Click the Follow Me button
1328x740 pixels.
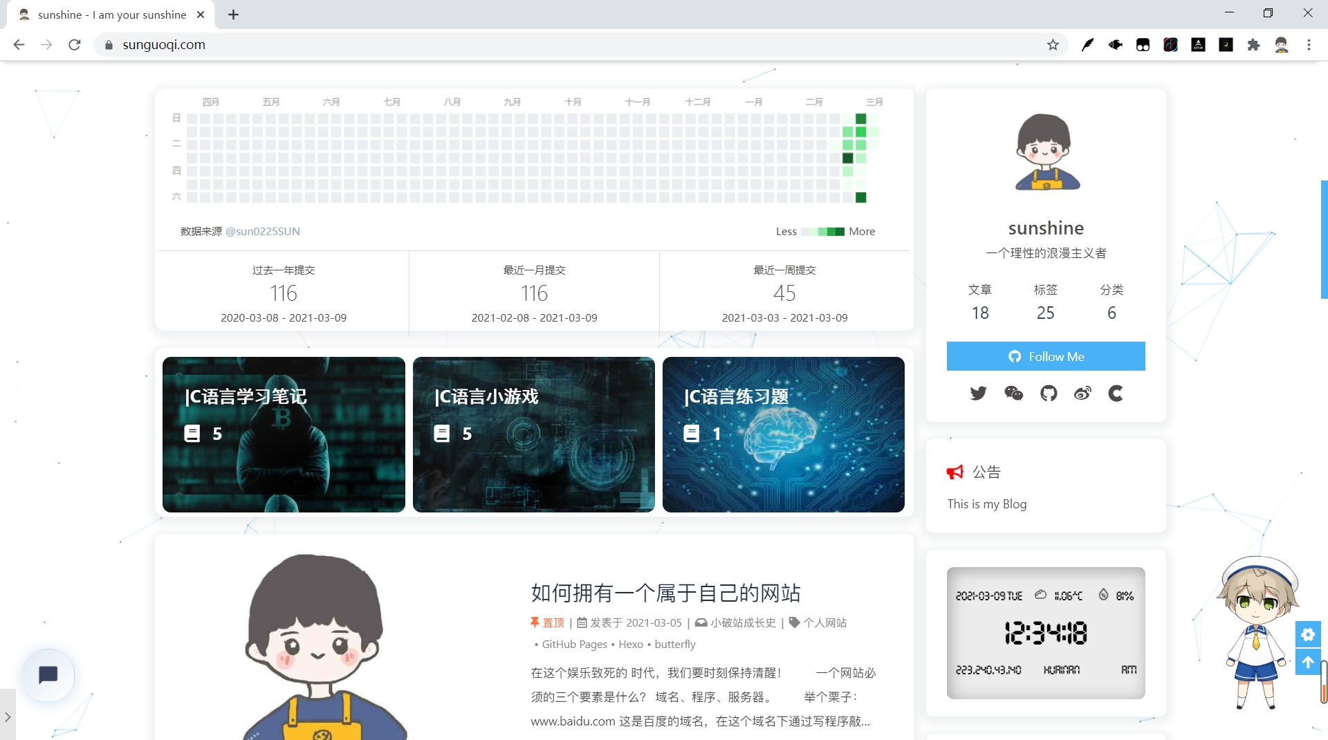click(x=1045, y=356)
